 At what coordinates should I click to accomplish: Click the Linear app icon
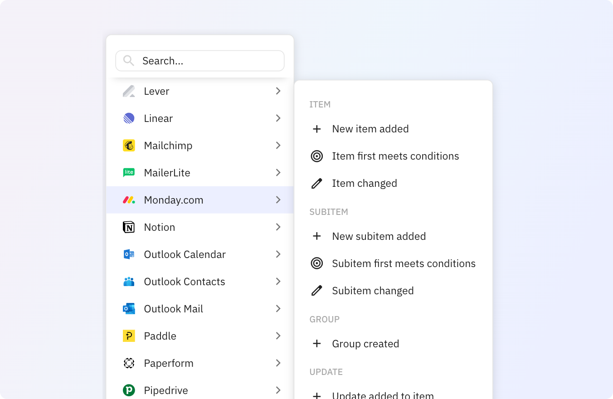[129, 118]
